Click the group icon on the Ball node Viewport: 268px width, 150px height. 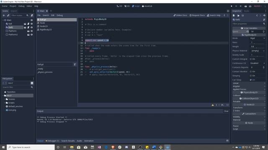[x=25, y=24]
